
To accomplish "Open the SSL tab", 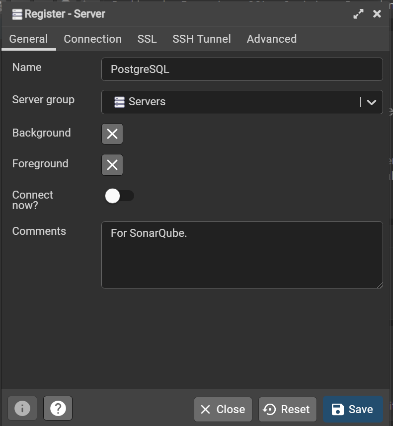I will point(147,39).
